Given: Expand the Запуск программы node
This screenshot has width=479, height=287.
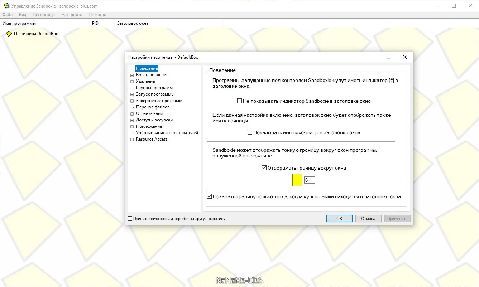Looking at the screenshot, I should (x=132, y=94).
